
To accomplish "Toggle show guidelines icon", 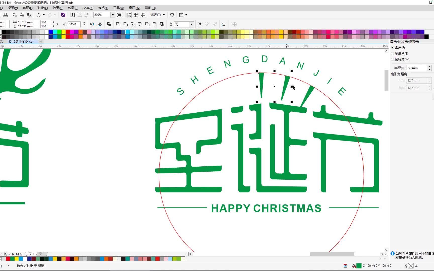I will tap(143, 15).
